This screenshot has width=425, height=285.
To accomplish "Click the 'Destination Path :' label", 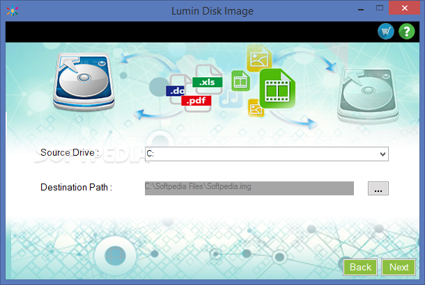I will tap(76, 187).
